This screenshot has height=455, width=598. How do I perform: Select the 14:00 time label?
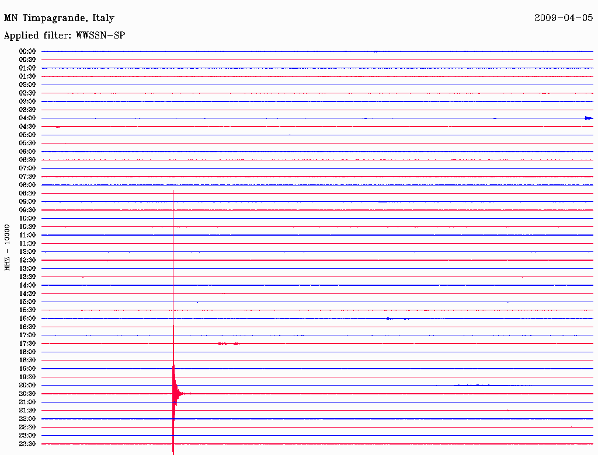pyautogui.click(x=27, y=285)
